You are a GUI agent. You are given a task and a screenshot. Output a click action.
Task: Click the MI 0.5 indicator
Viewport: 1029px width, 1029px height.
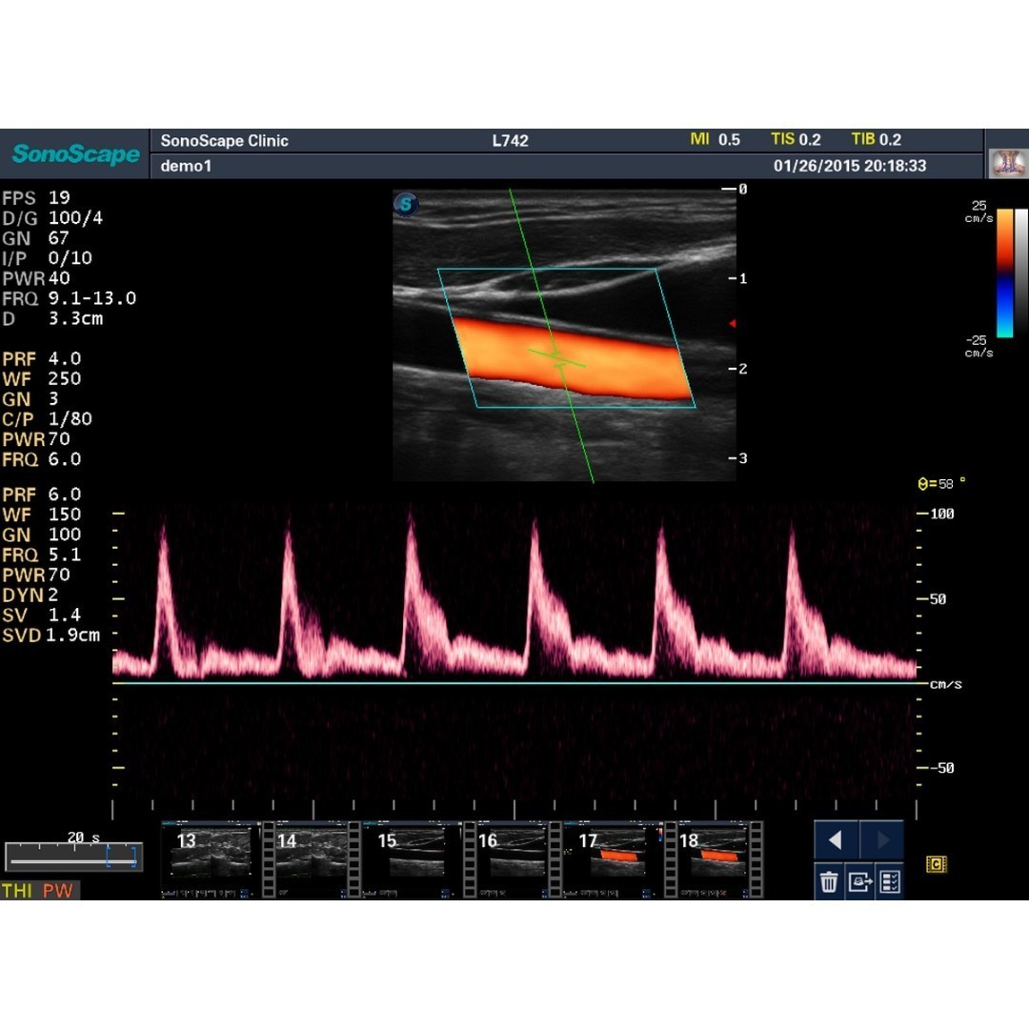(715, 139)
